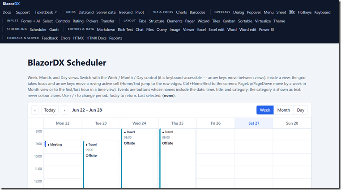The image size is (341, 190).
Task: Open the Support link
Action: click(x=23, y=13)
